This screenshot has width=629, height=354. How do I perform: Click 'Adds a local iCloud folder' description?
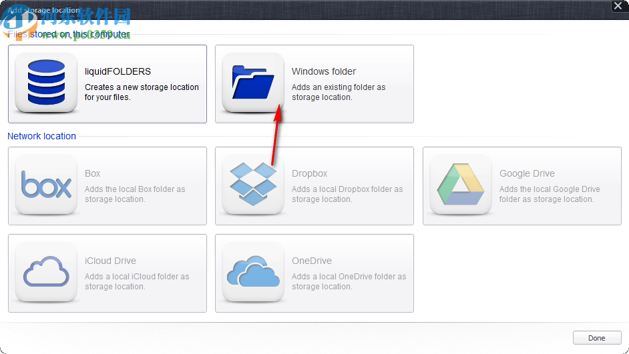pyautogui.click(x=137, y=281)
